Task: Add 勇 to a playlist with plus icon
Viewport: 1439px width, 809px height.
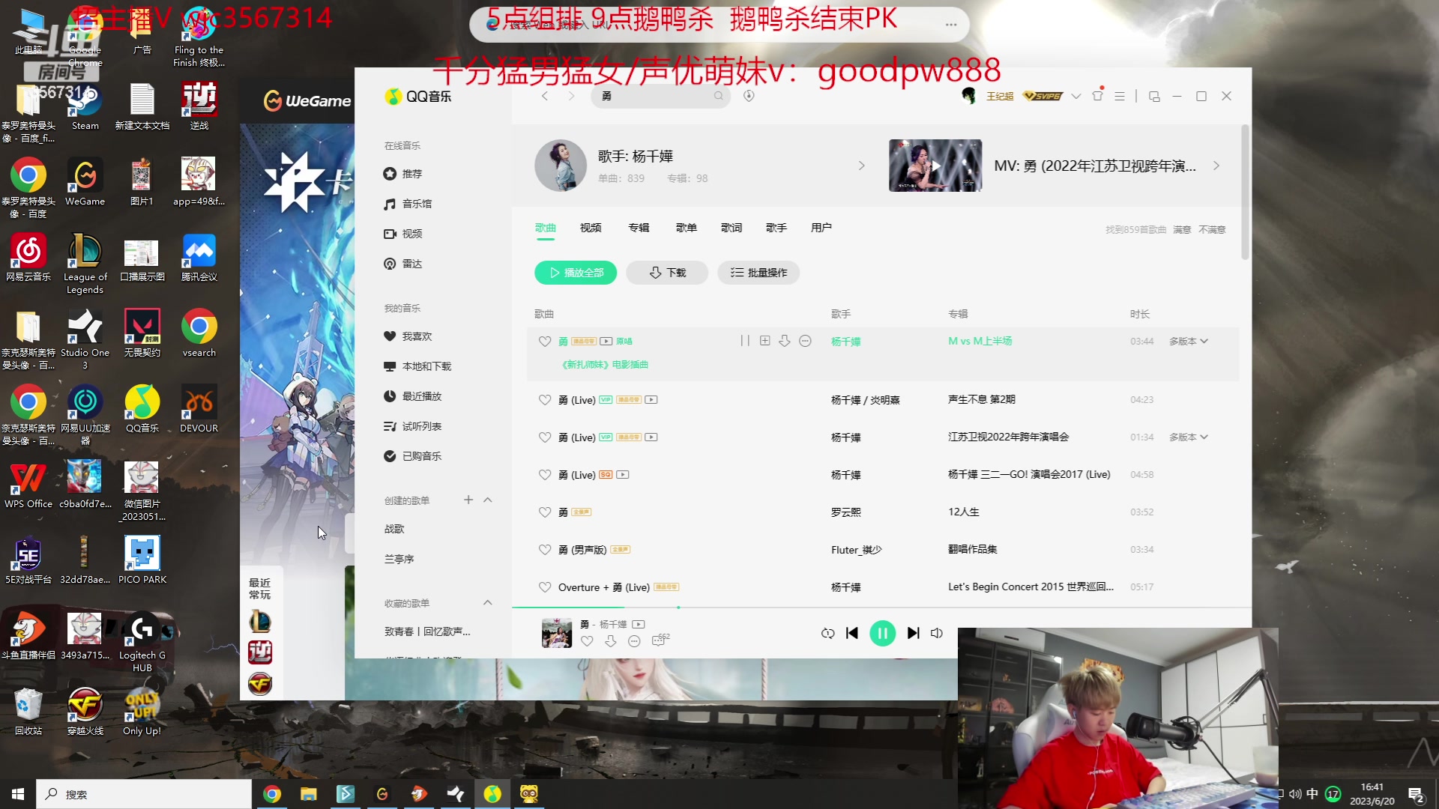Action: [764, 341]
